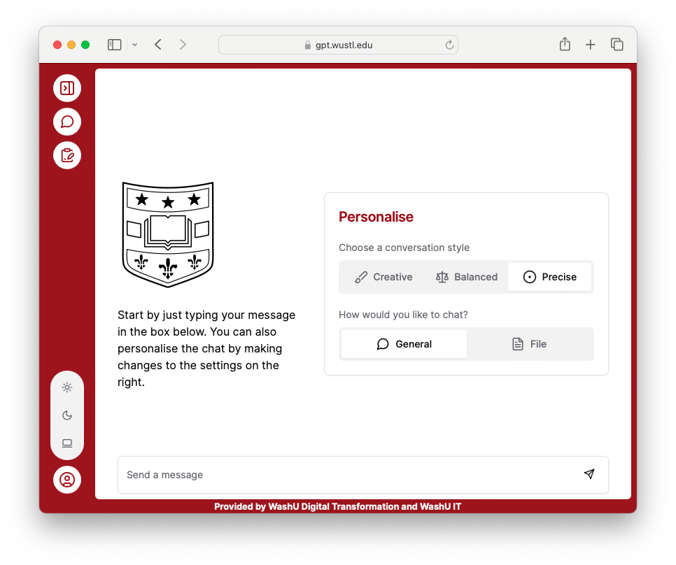Expand the chat sidebar panel icon
Viewport: 676px width, 565px height.
[x=67, y=88]
